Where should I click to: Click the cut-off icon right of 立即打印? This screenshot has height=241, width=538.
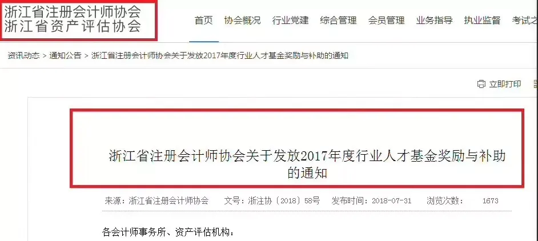536,84
